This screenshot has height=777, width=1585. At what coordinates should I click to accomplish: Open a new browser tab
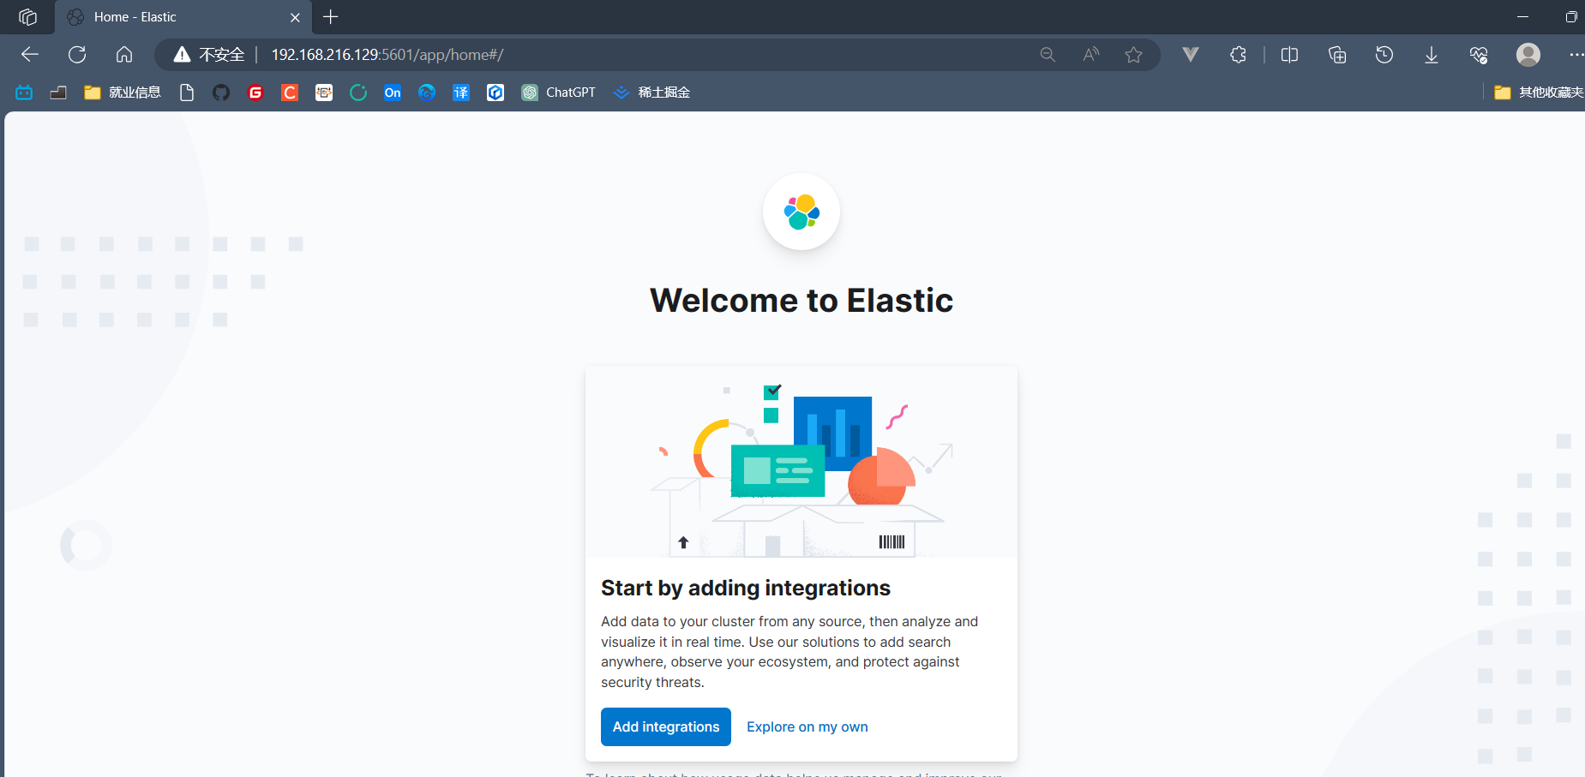(x=331, y=17)
